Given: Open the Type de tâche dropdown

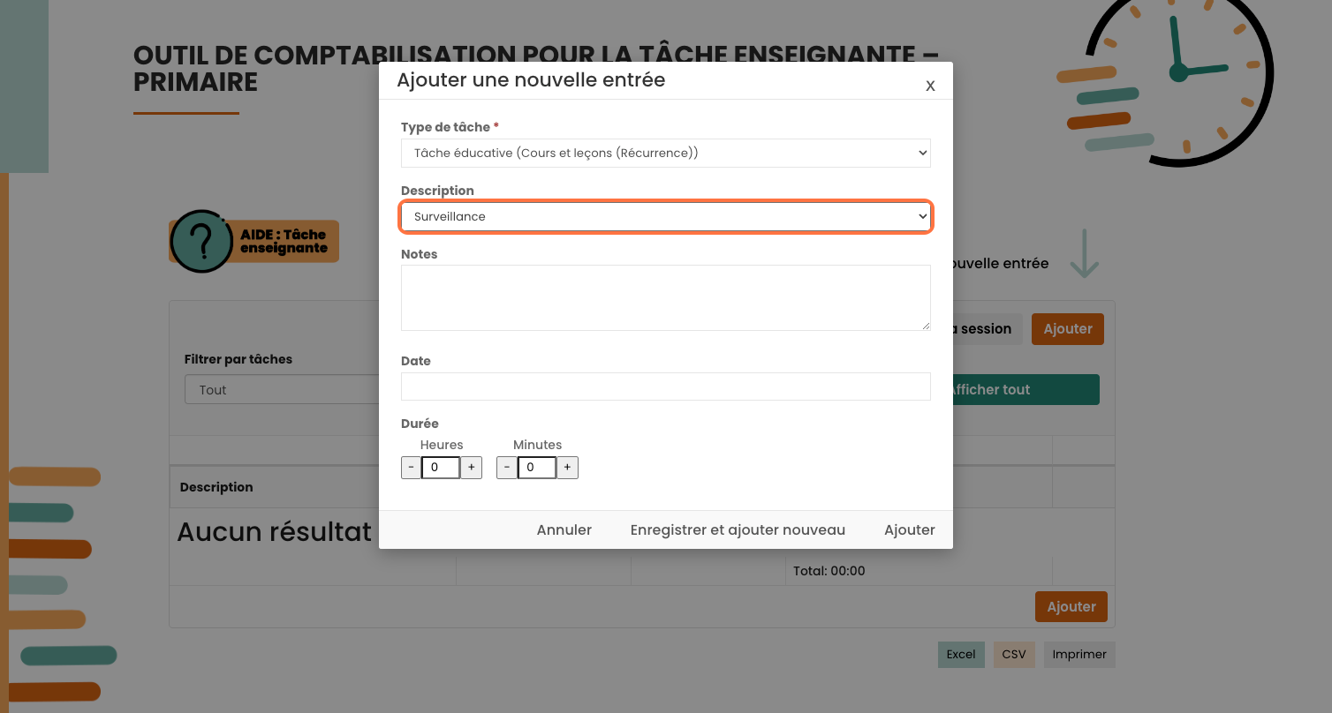Looking at the screenshot, I should pos(665,153).
